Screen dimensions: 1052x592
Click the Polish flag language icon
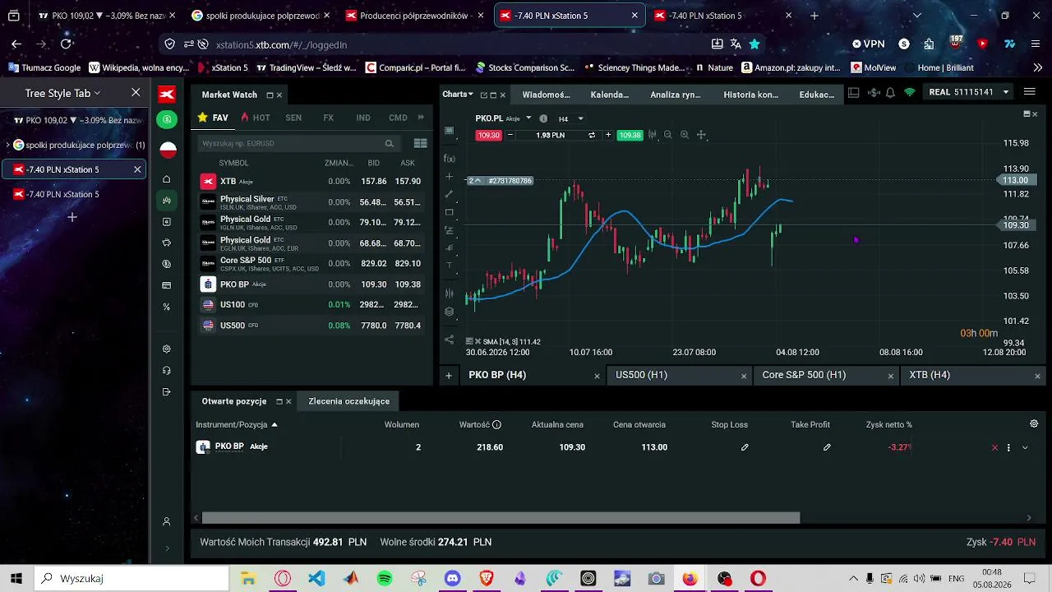tap(168, 150)
